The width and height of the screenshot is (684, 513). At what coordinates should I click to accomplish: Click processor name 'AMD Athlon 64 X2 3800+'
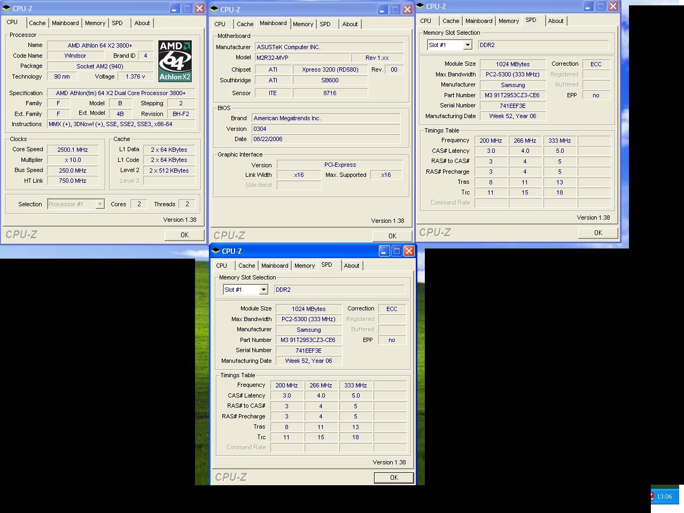point(100,45)
